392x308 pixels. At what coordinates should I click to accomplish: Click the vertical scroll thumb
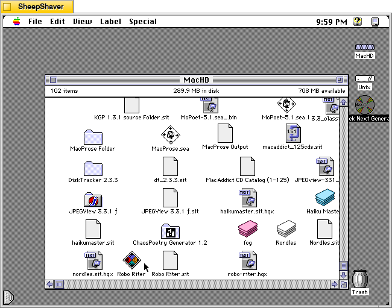(x=344, y=266)
